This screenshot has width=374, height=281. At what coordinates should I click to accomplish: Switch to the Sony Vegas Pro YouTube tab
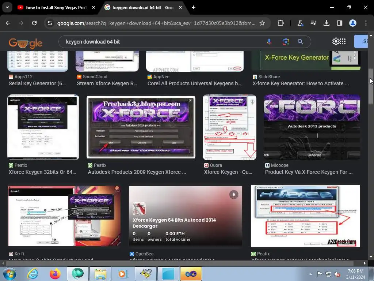56,8
